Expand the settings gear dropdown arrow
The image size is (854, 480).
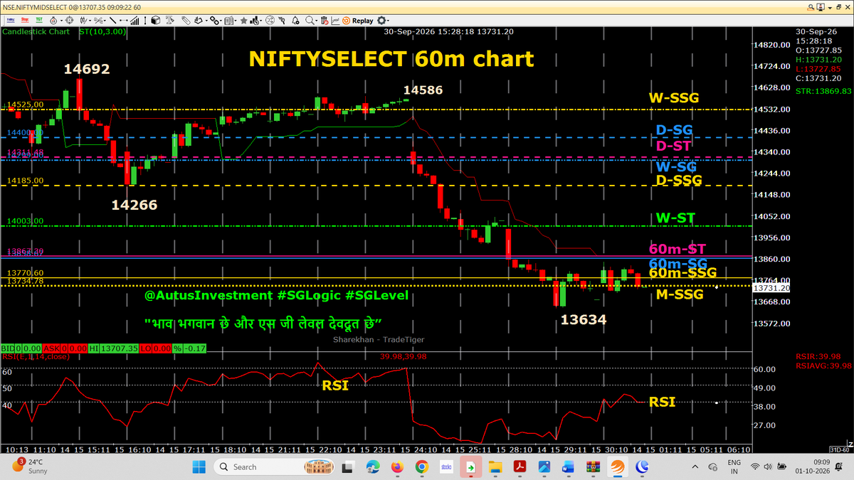[389, 21]
